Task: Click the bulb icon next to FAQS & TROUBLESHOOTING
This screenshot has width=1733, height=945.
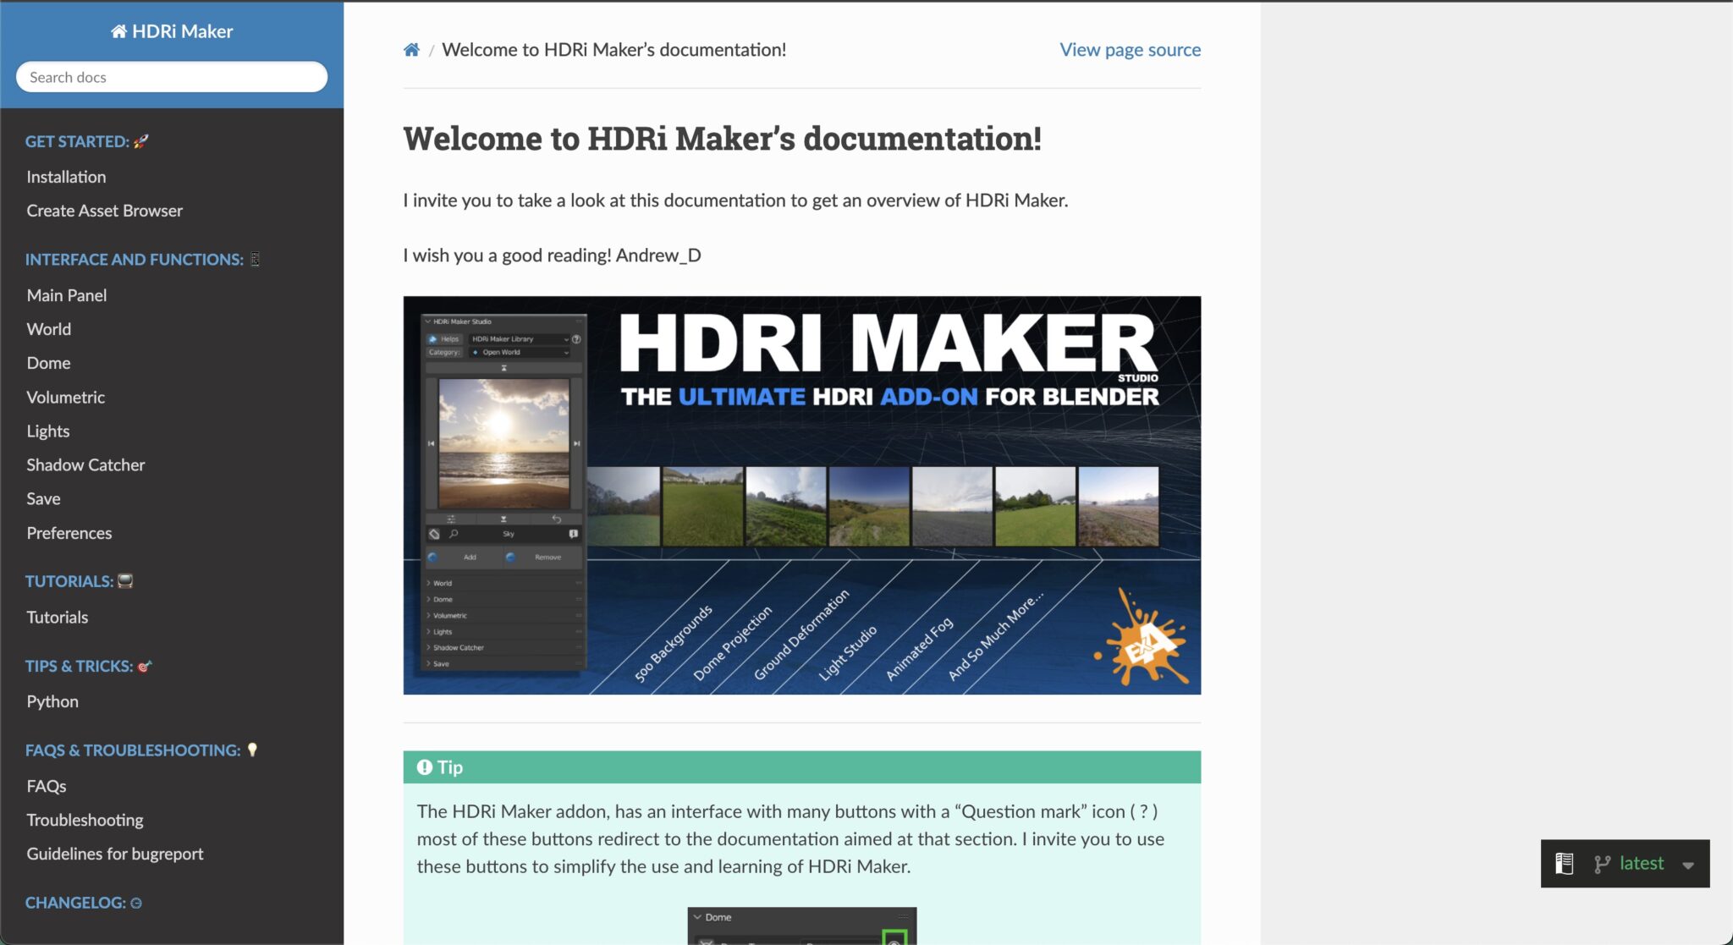Action: 253,750
